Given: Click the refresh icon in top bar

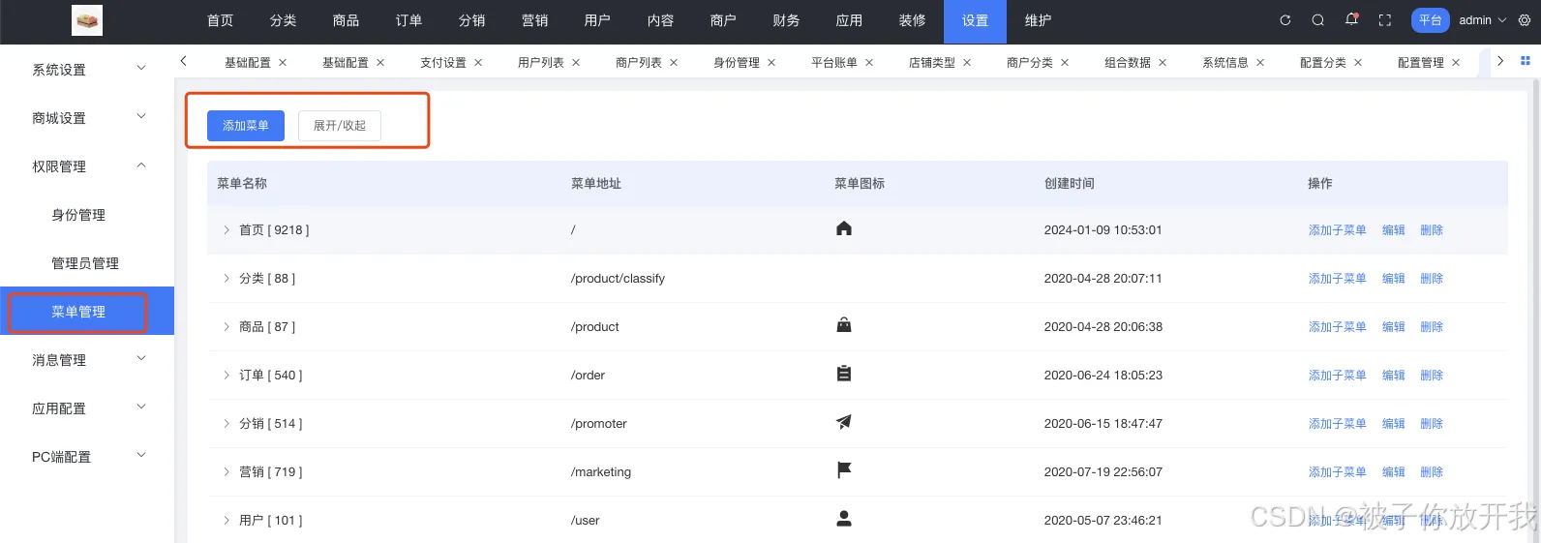Looking at the screenshot, I should 1285,20.
